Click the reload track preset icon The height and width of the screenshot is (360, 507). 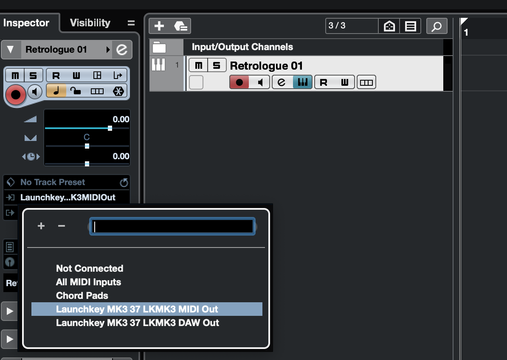coord(124,183)
